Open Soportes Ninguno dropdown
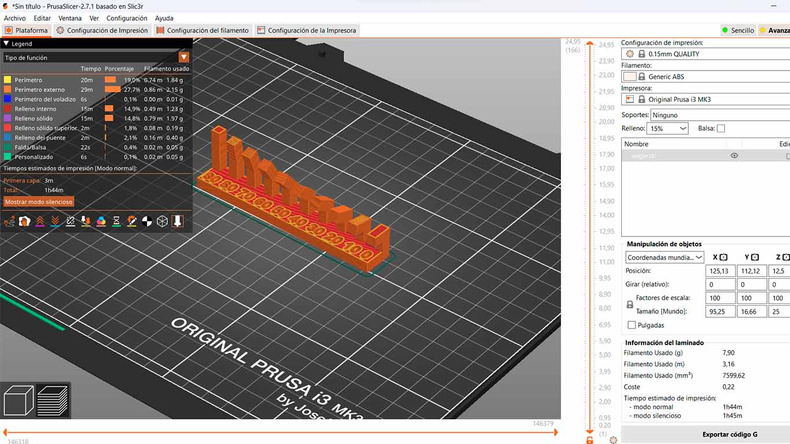The image size is (790, 444). [720, 115]
